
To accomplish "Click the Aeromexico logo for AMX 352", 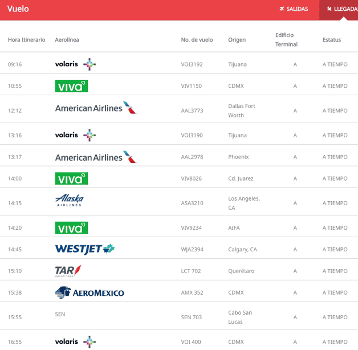I will (x=89, y=292).
